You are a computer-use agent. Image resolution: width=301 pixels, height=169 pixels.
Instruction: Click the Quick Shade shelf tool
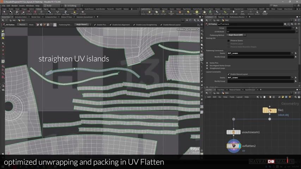(66, 13)
